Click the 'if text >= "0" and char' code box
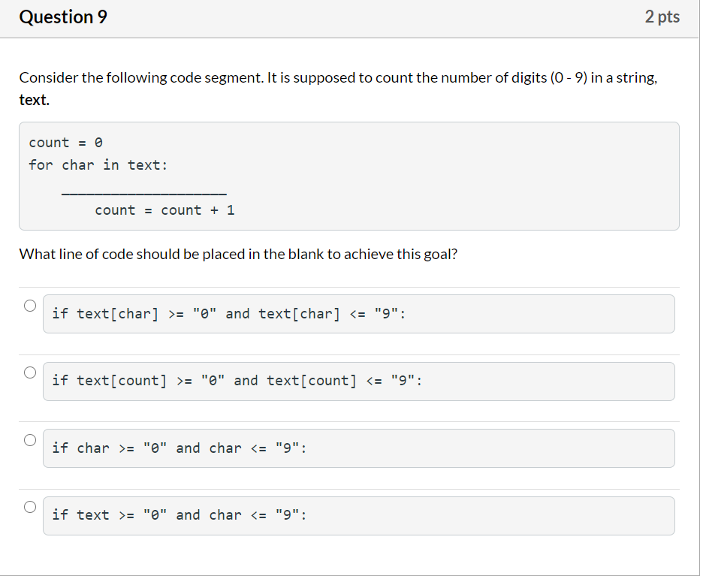This screenshot has width=703, height=576. 359,516
